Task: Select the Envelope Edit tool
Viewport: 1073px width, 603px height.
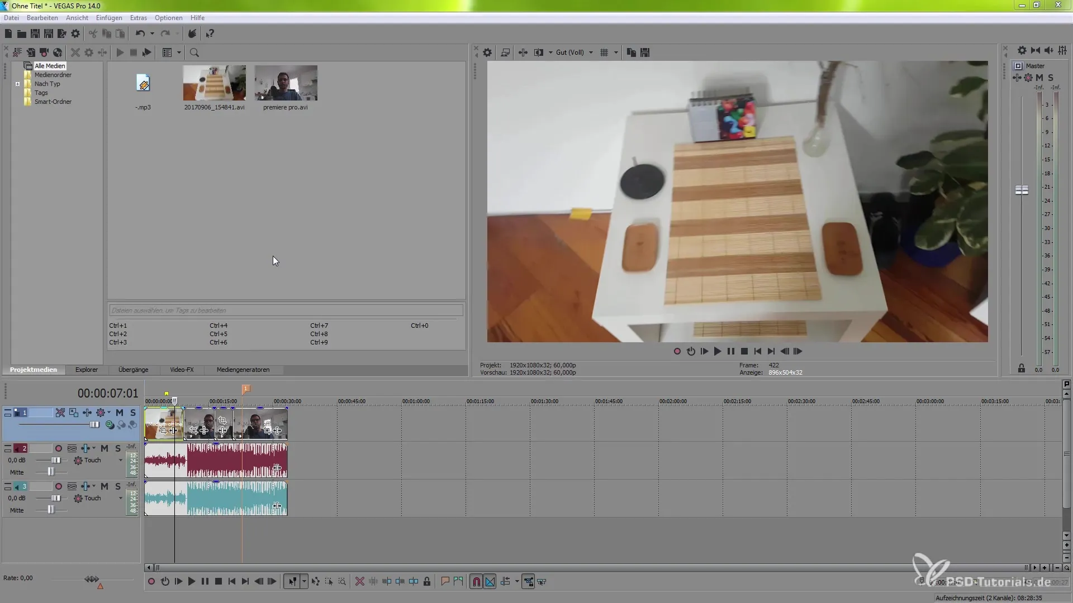Action: [x=316, y=582]
